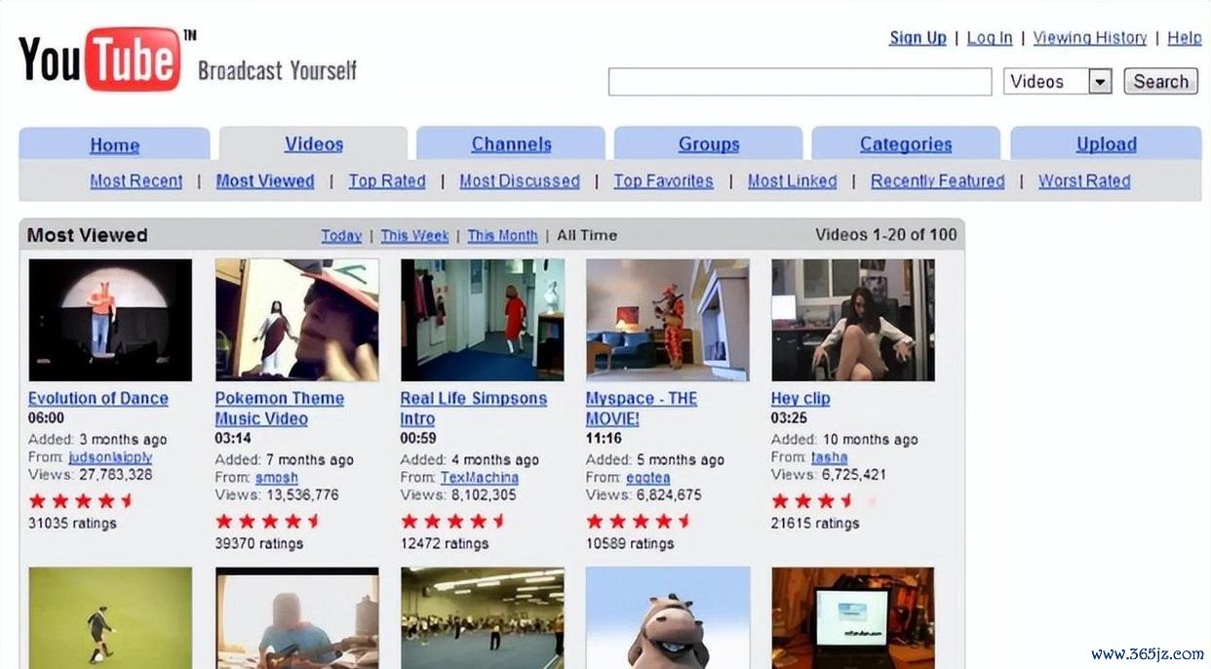
Task: Open uploader smosh's profile
Action: click(277, 477)
